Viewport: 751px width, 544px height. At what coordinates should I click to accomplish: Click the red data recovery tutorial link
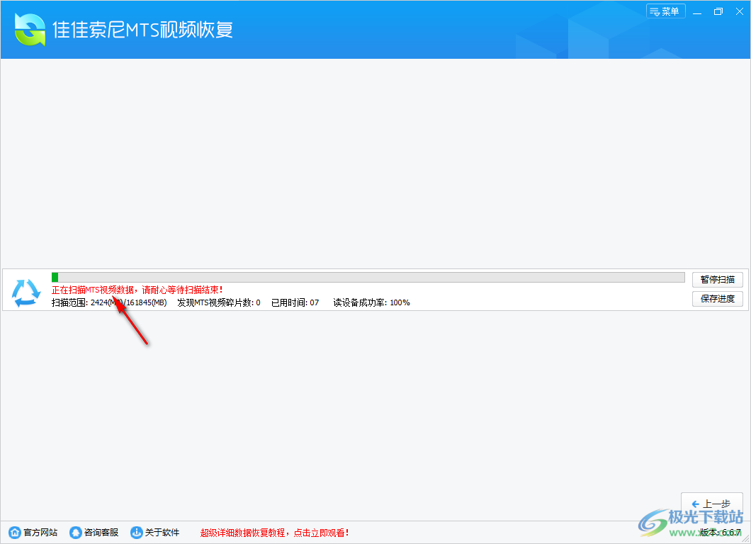pyautogui.click(x=274, y=533)
